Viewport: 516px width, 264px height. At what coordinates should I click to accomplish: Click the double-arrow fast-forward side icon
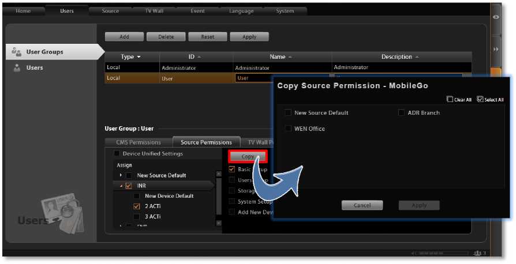tap(496, 50)
